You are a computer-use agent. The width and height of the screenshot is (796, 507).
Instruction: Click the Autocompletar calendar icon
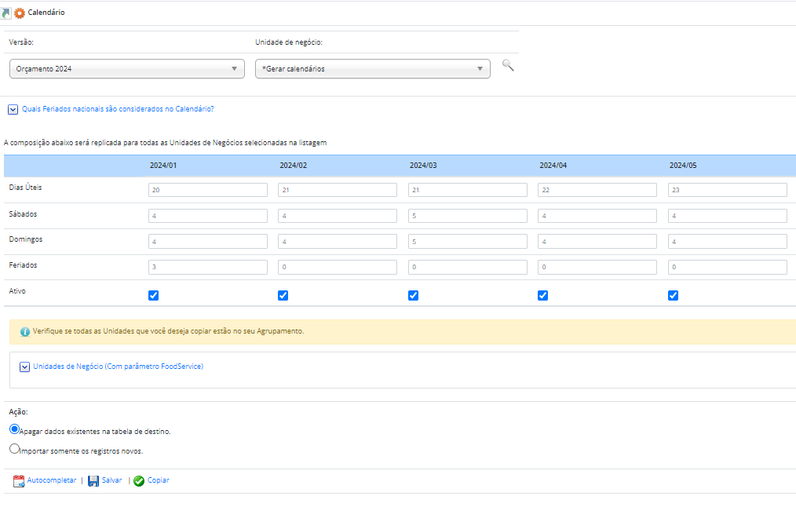click(19, 480)
